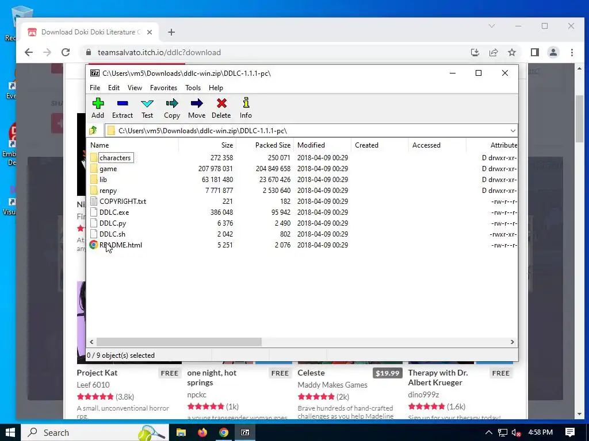This screenshot has height=441, width=589.
Task: Go up one folder level in 7-Zip
Action: coord(93,130)
